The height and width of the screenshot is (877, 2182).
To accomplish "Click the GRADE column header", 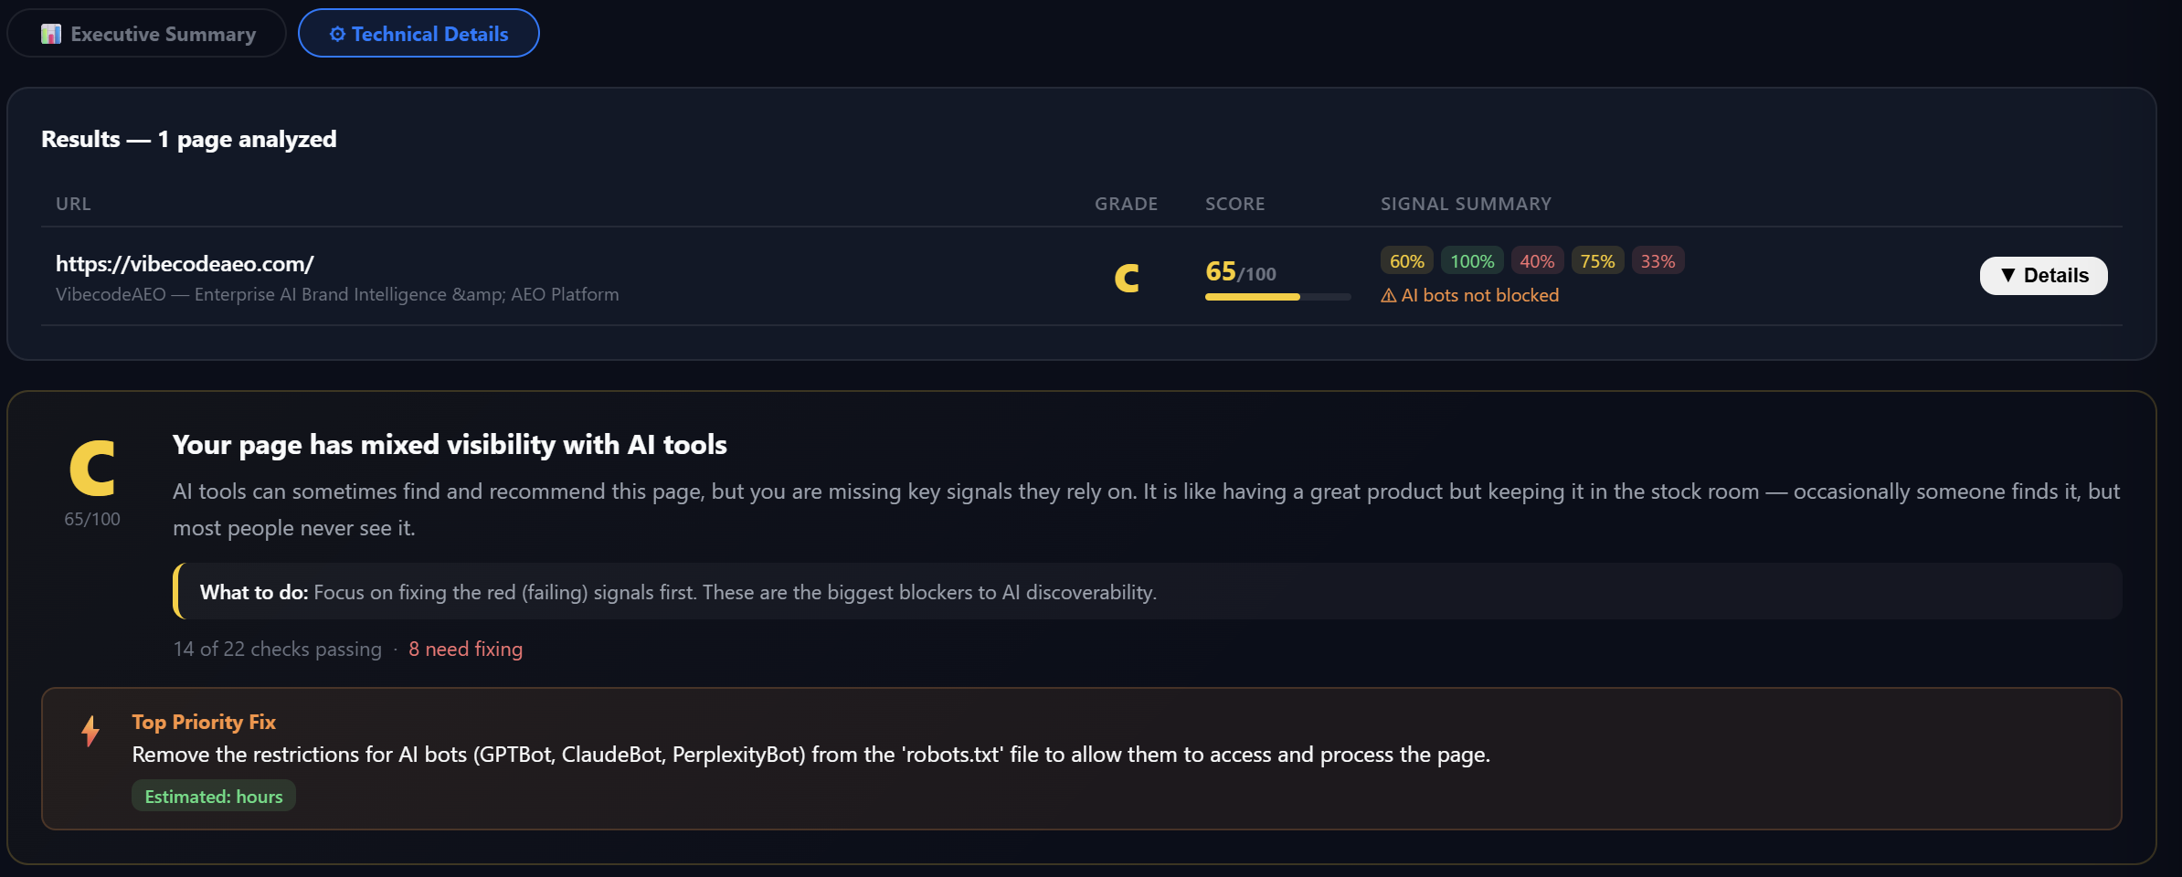I will tap(1126, 204).
